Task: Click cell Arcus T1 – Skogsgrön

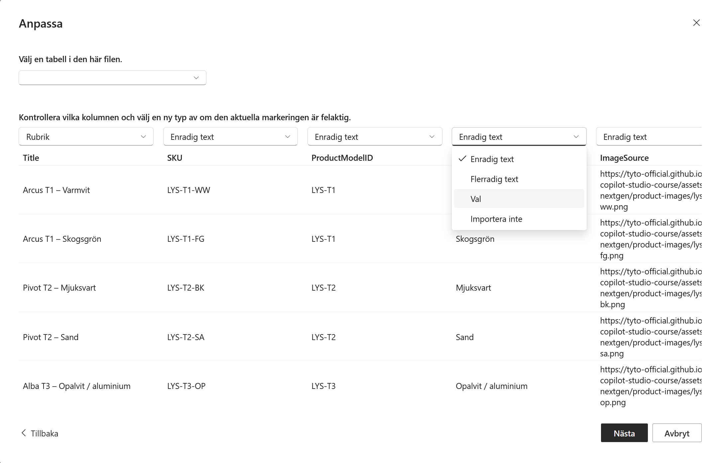Action: 62,239
